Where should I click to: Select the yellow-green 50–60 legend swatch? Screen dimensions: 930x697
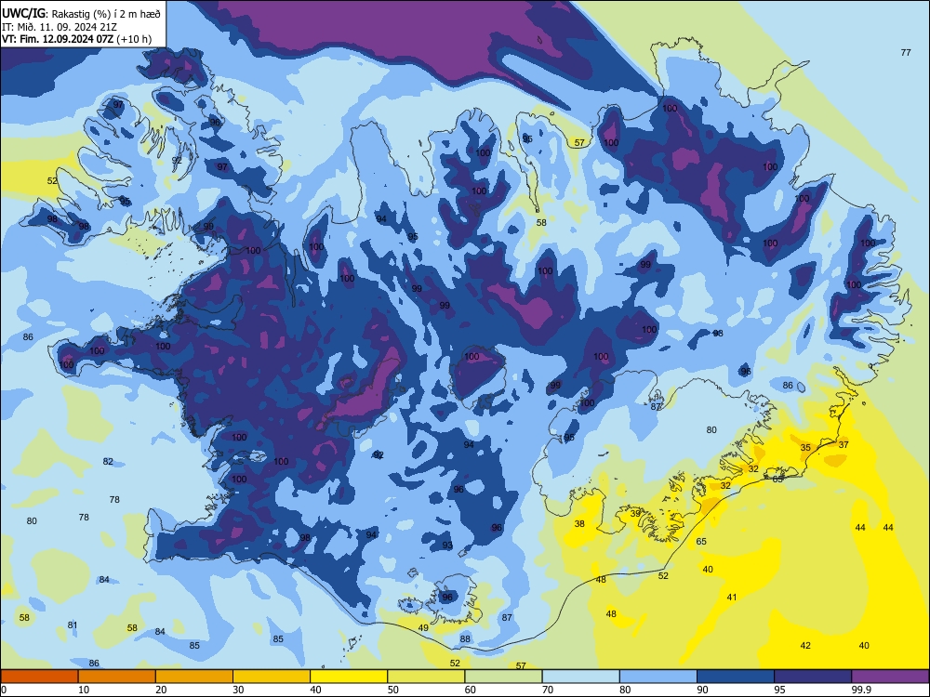point(426,677)
